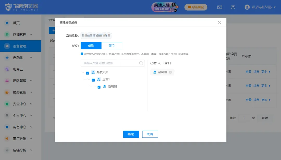
Task: Click 续费 in the first table row
Action: [256, 72]
